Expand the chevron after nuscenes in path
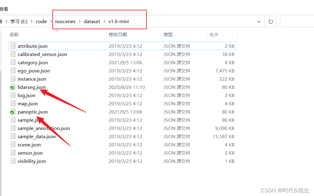This screenshot has width=314, height=196. (80, 21)
